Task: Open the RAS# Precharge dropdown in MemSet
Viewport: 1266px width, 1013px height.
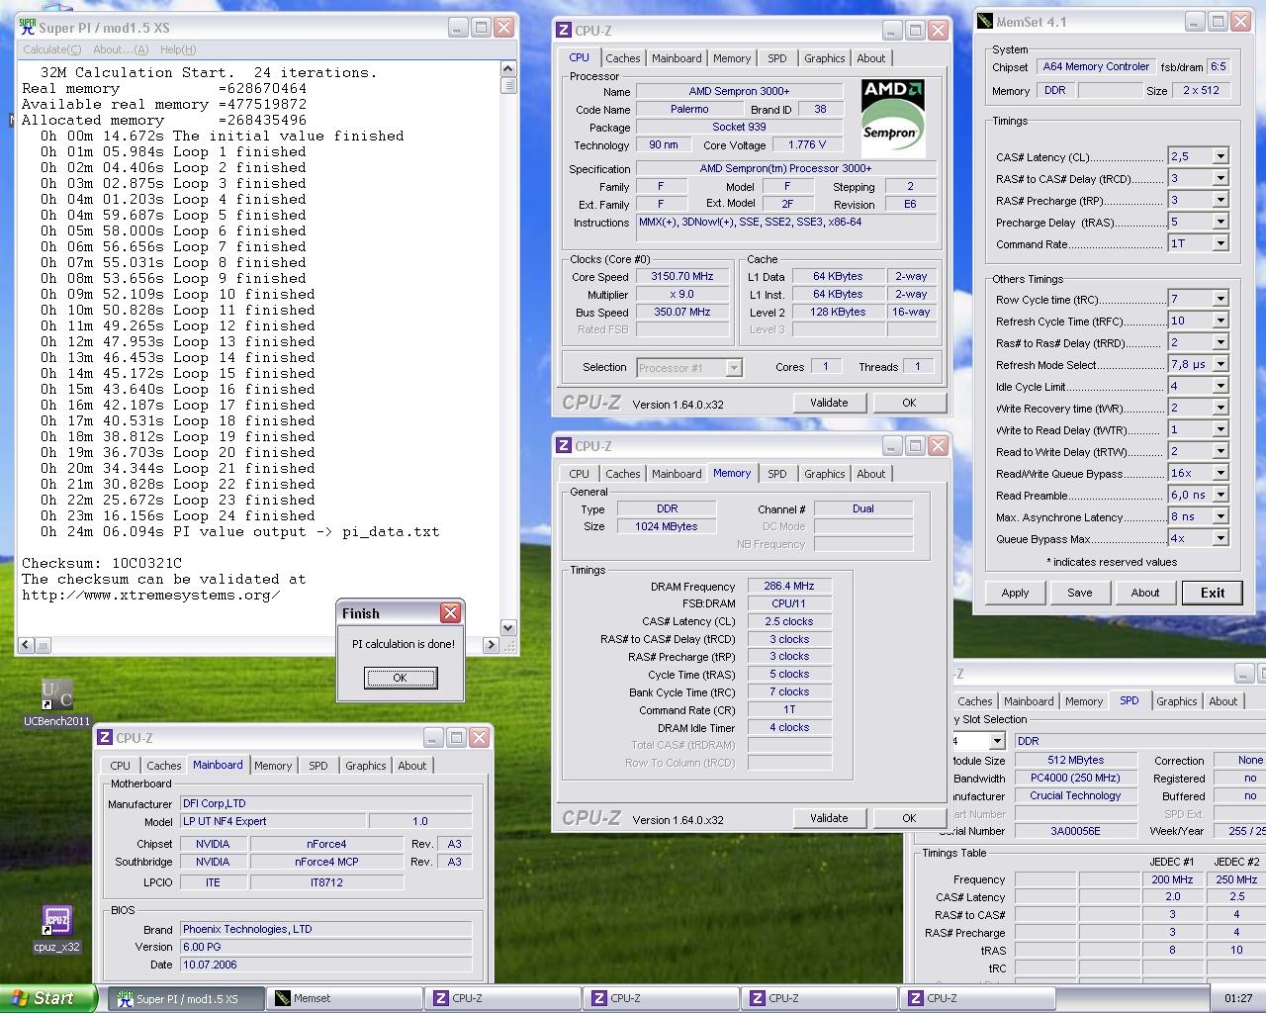Action: click(1221, 200)
